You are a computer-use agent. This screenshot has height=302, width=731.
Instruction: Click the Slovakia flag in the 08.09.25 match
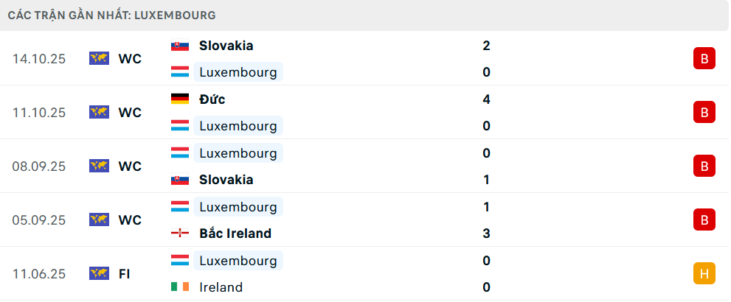pos(179,180)
